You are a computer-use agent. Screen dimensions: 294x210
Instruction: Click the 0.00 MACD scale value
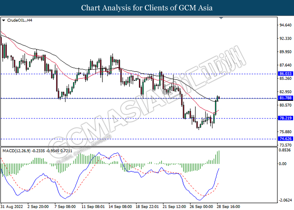coord(283,164)
